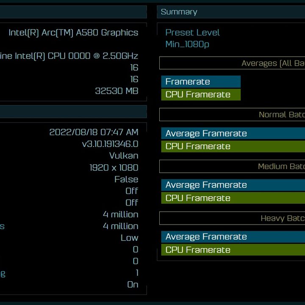Viewport: 305px width, 305px height.
Task: Click the Medium Batch section header
Action: tap(232, 166)
